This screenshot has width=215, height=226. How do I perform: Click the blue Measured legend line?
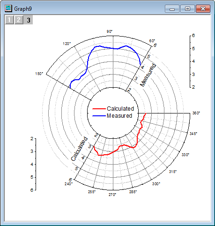(99, 116)
